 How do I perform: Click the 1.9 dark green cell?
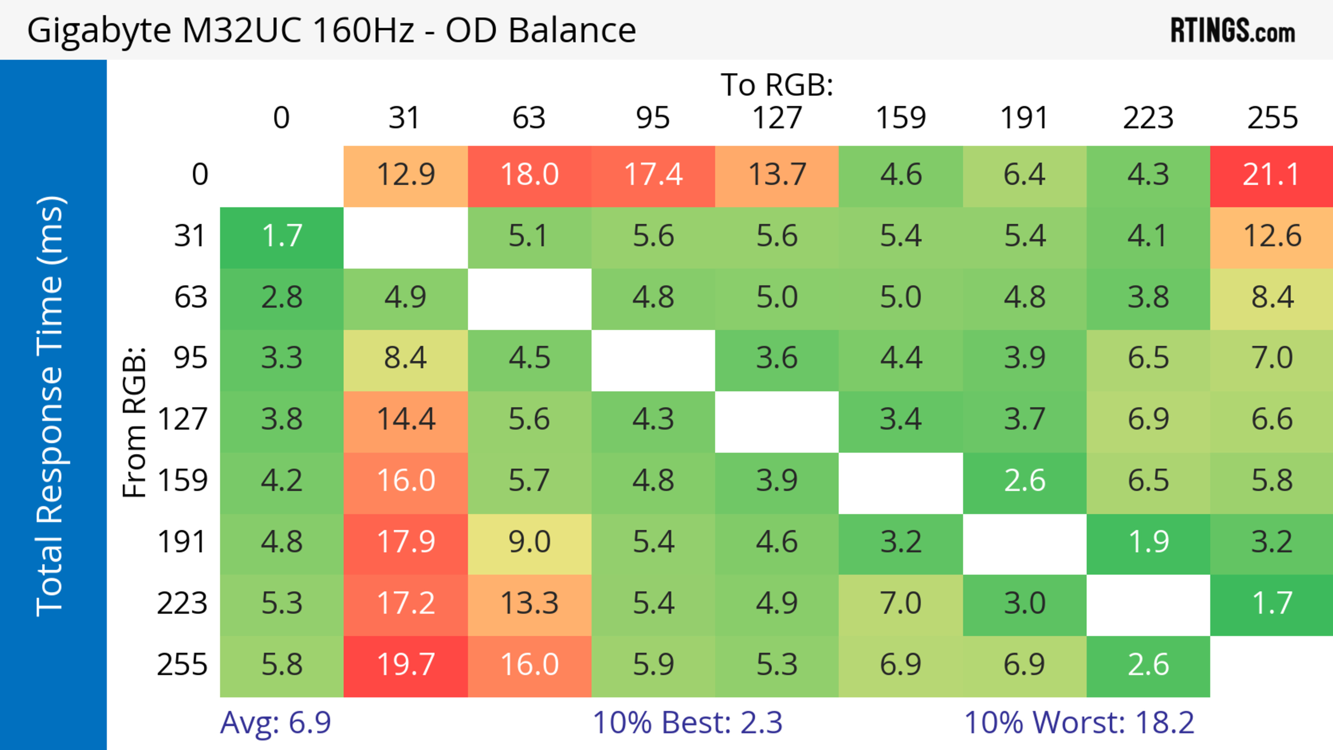tap(1148, 544)
